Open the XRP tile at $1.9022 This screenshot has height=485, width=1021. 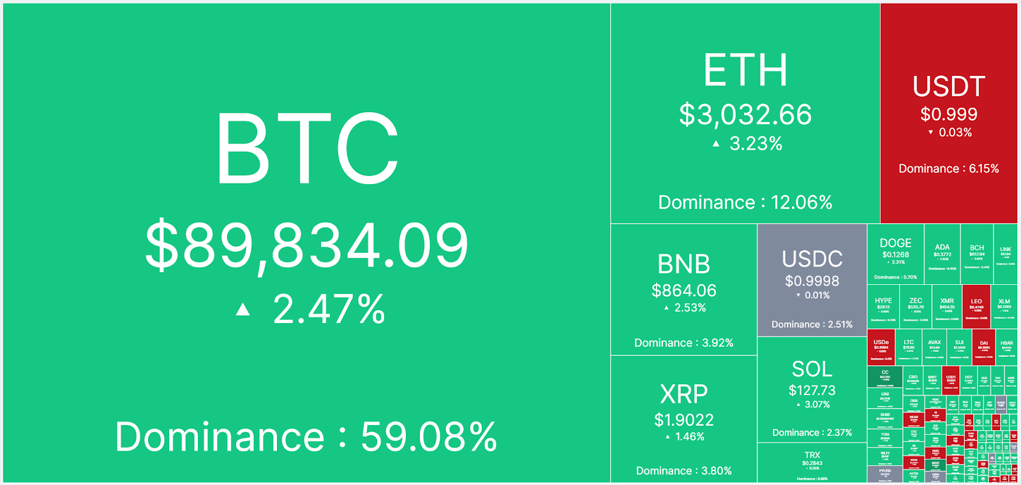(x=683, y=419)
